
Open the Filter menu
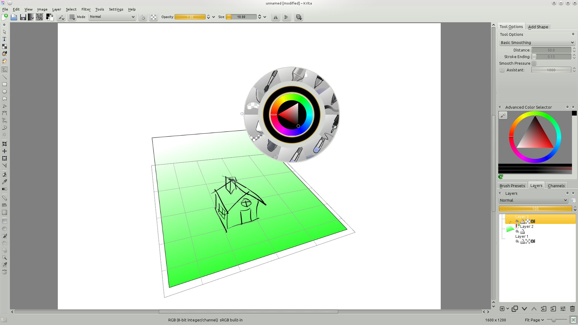pyautogui.click(x=86, y=9)
